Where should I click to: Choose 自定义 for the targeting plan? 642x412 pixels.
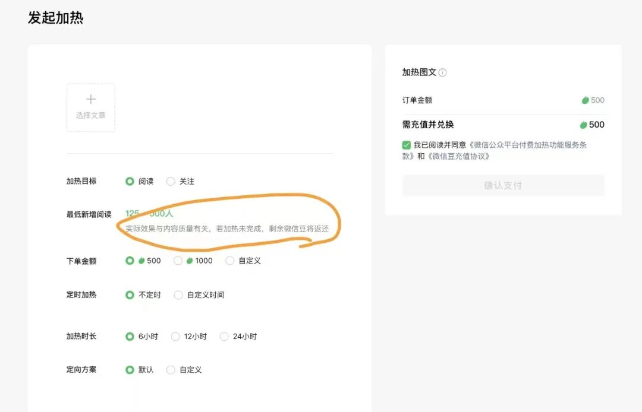point(171,369)
